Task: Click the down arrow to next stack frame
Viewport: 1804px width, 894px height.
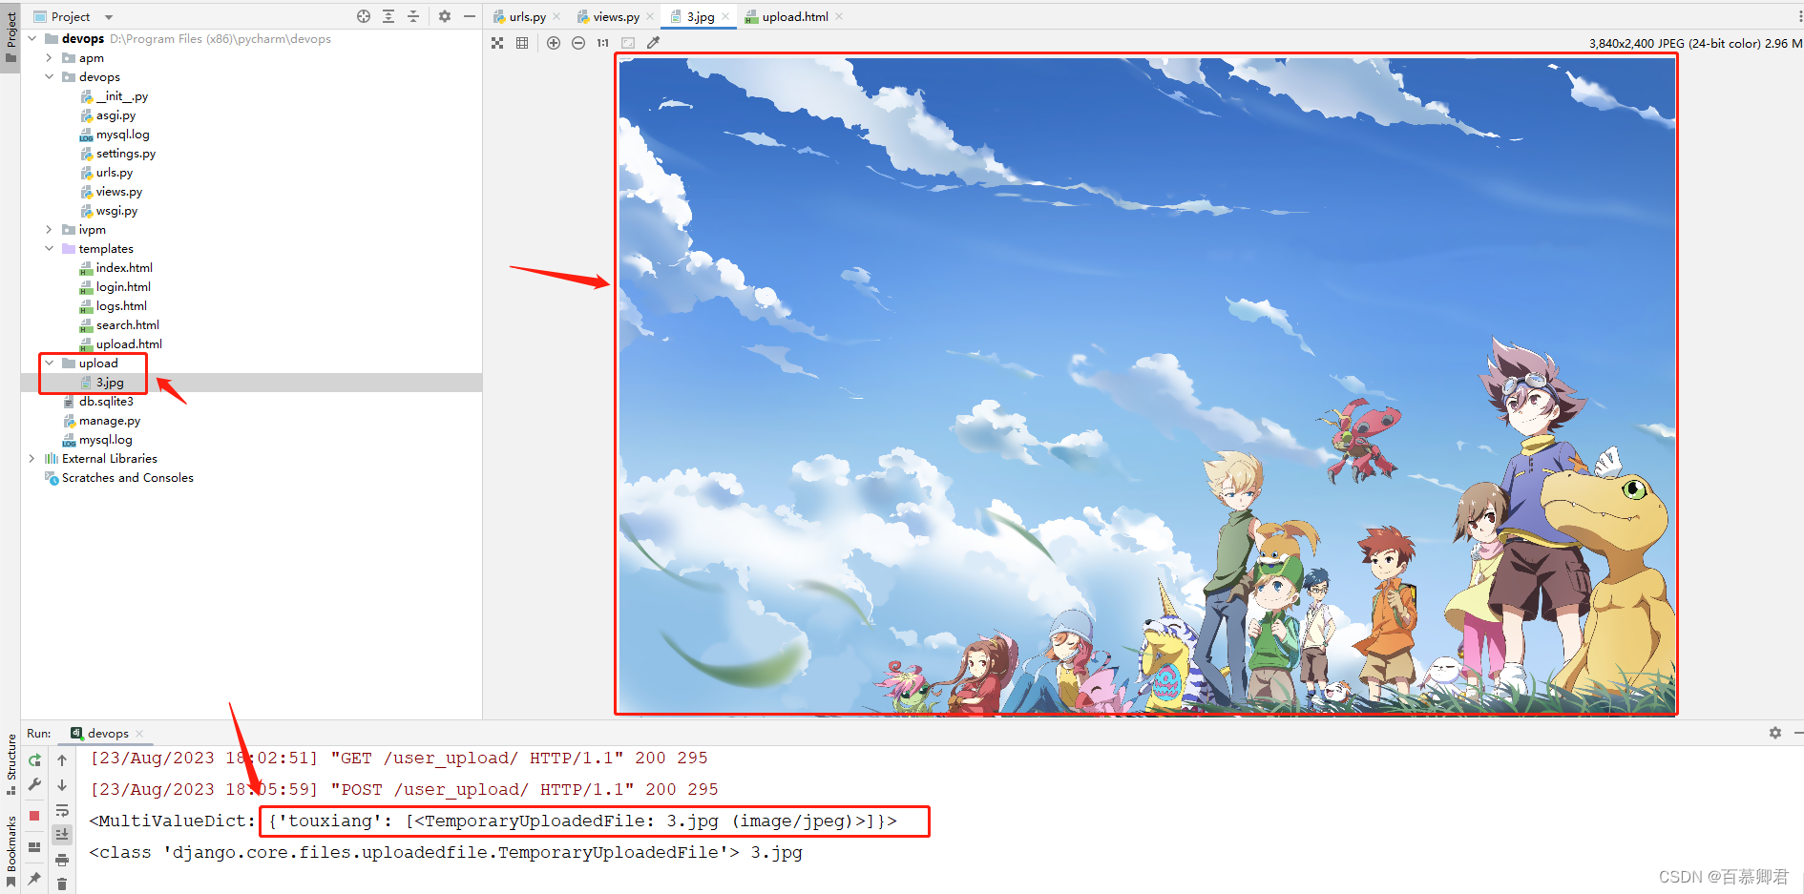Action: [62, 785]
